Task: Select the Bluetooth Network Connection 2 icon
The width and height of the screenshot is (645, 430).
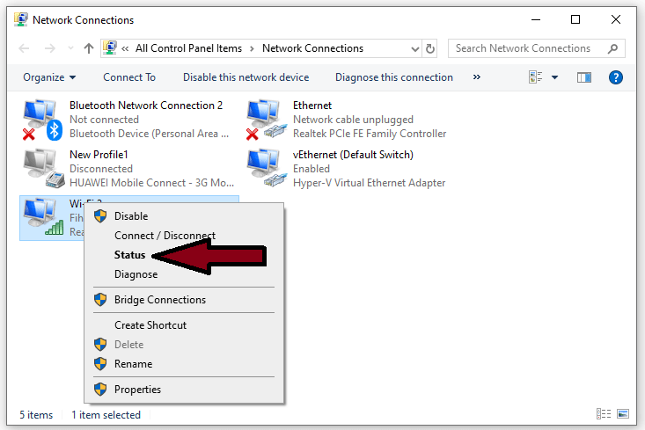Action: tap(42, 120)
